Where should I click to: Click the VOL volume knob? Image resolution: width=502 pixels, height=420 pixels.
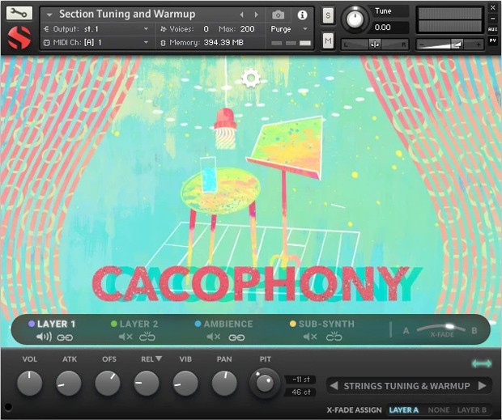pyautogui.click(x=29, y=384)
